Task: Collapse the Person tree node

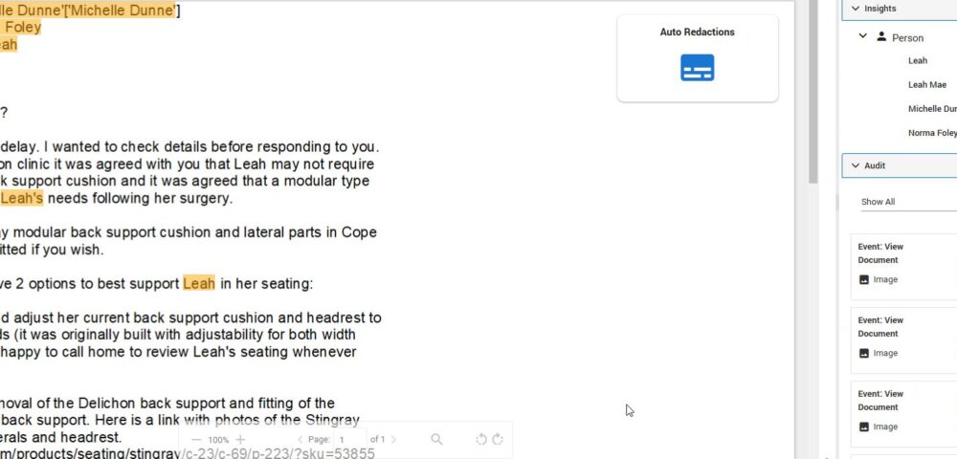Action: (863, 36)
